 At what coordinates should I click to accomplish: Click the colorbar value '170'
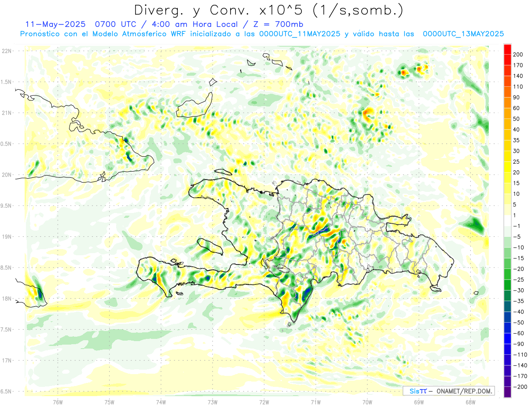point(518,65)
